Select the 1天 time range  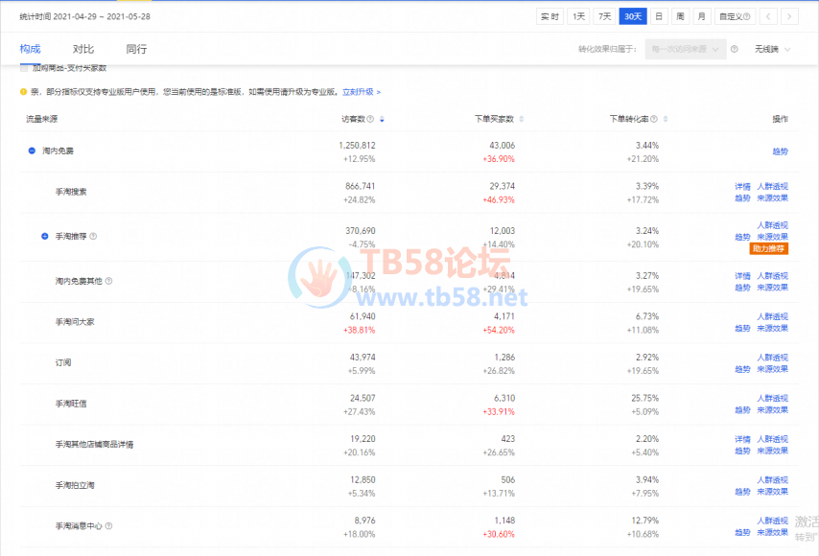coord(578,16)
